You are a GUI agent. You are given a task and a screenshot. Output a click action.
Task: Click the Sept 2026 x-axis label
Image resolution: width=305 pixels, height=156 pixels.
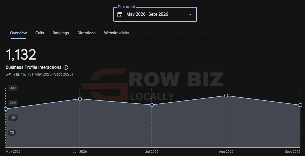[293, 151]
